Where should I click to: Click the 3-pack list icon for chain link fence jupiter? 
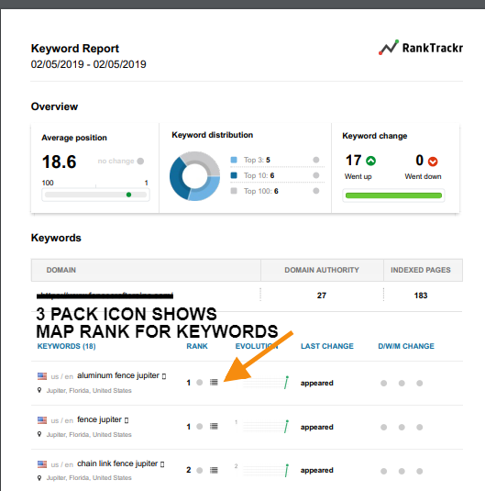(x=214, y=470)
